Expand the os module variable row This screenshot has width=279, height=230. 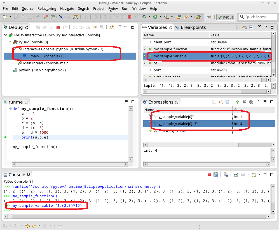coord(145,63)
